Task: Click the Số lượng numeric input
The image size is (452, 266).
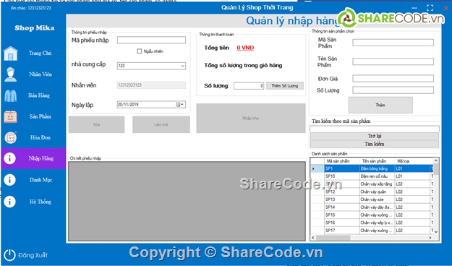Action: pos(249,85)
